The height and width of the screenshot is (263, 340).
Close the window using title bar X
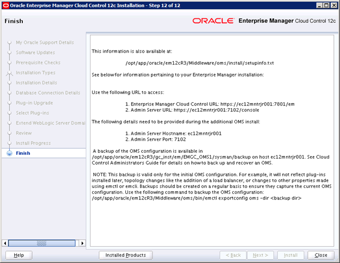click(x=334, y=5)
